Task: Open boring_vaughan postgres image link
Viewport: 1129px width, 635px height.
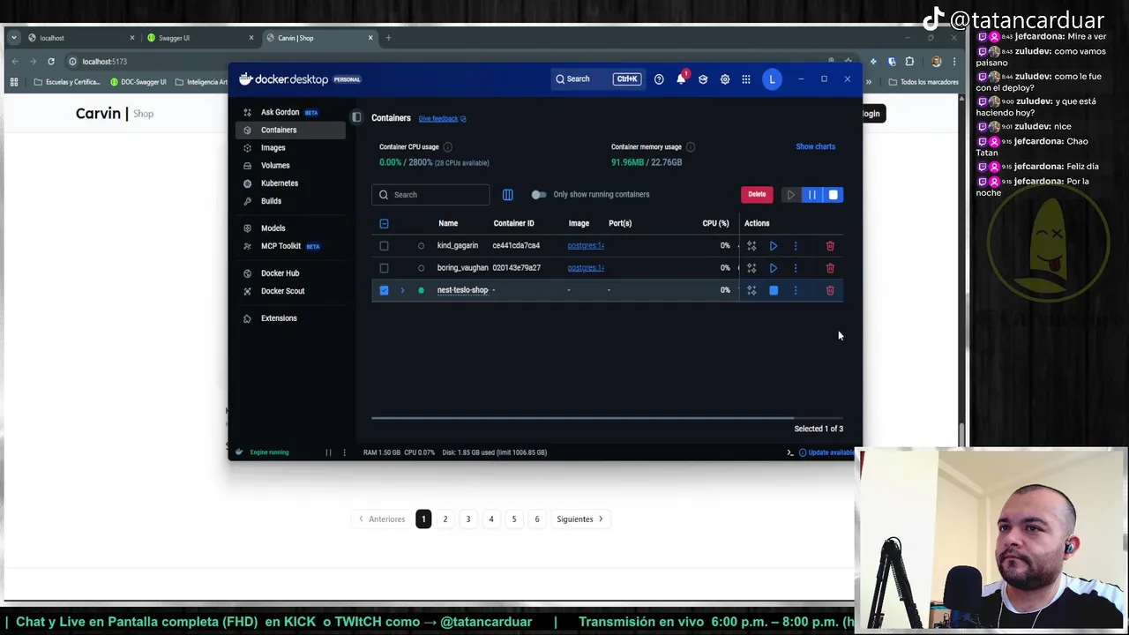Action: 586,268
